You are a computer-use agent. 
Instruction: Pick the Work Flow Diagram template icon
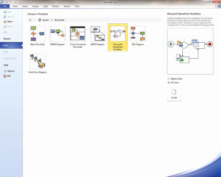[x=37, y=62]
